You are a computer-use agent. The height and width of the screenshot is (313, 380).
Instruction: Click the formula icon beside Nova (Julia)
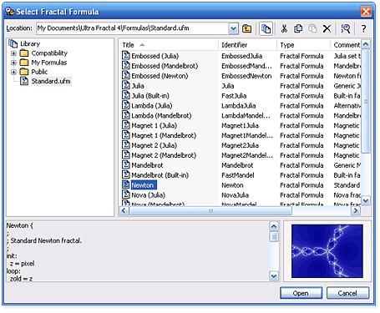click(126, 194)
